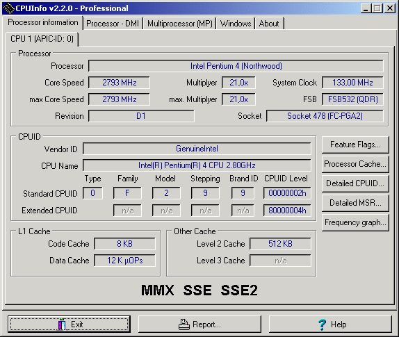Click the GenuineIntel vendor ID field
Image resolution: width=399 pixels, height=337 pixels.
tap(197, 149)
